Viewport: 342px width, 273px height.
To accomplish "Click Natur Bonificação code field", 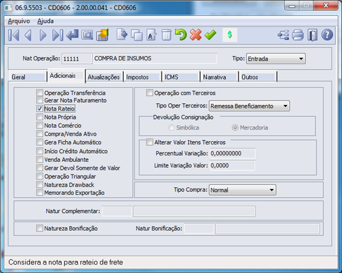I will (x=199, y=229).
